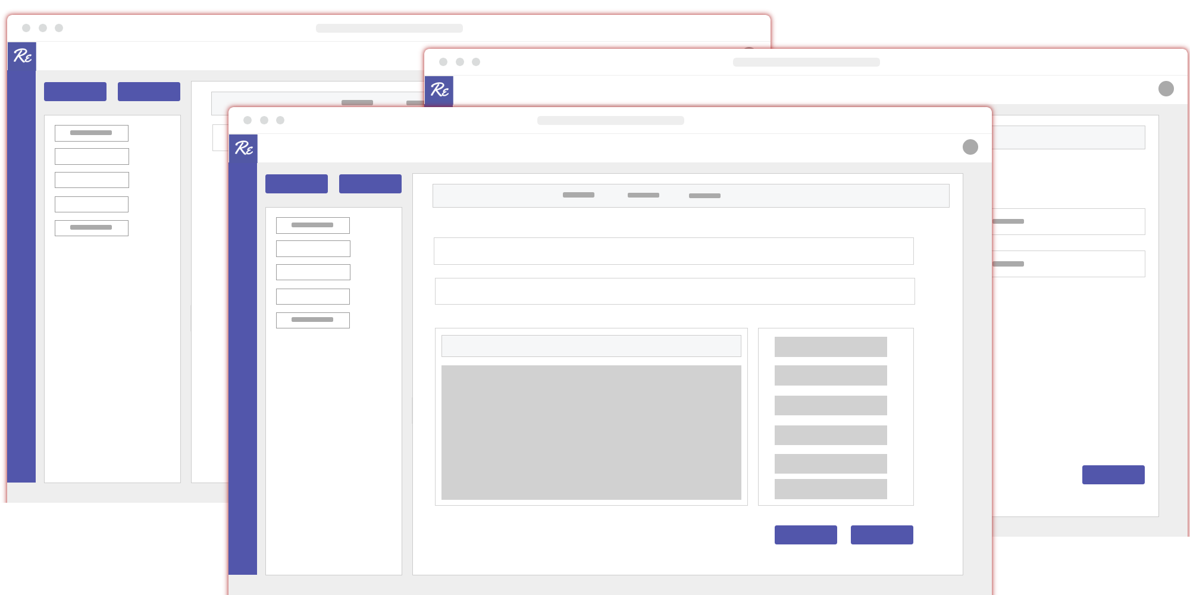Select the third sidebar item in back-left window

point(92,180)
